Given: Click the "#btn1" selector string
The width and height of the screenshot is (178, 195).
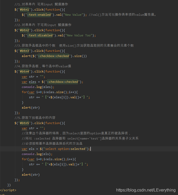Looking at the screenshot, I should [24, 10].
